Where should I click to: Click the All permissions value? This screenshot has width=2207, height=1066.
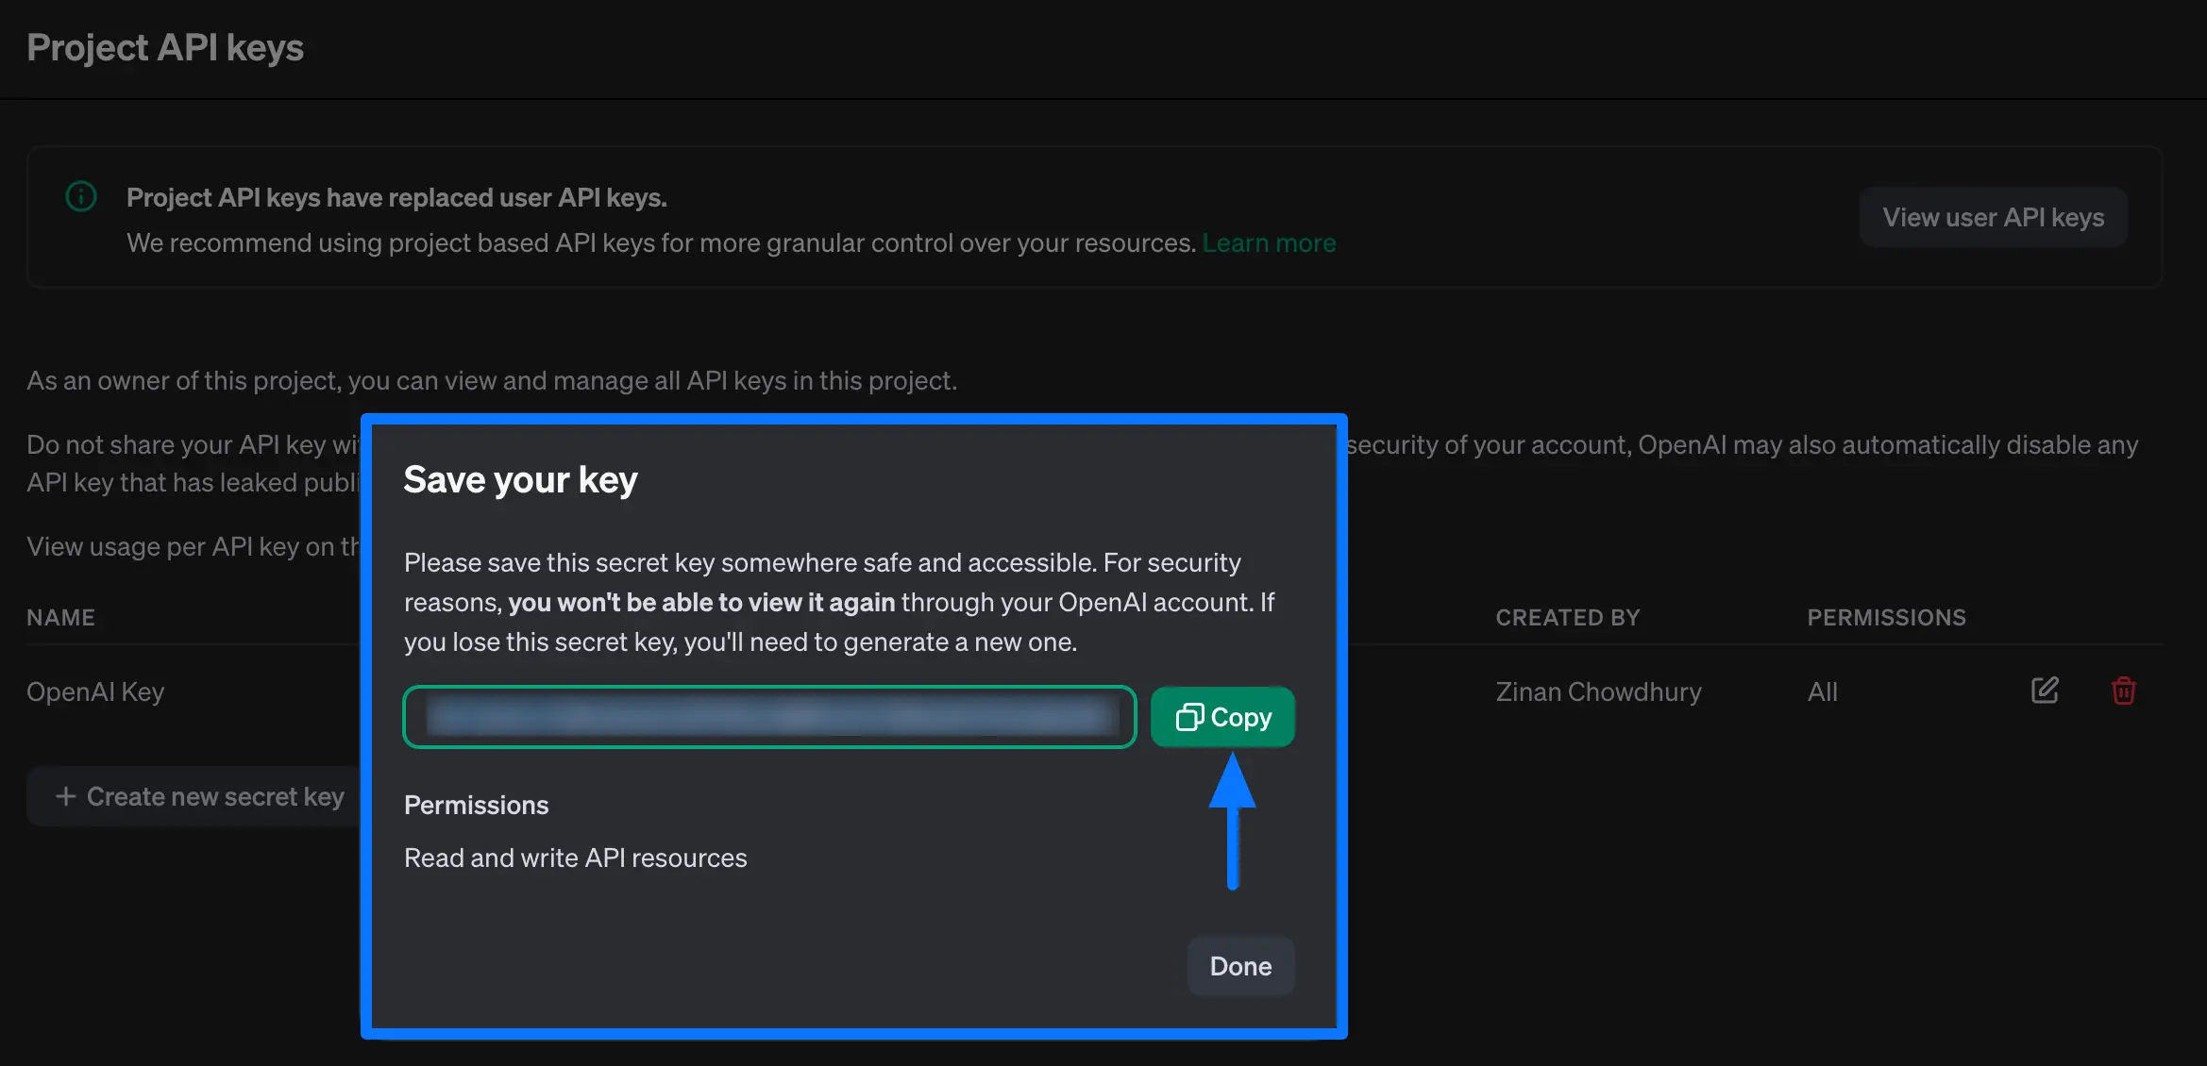[1822, 691]
